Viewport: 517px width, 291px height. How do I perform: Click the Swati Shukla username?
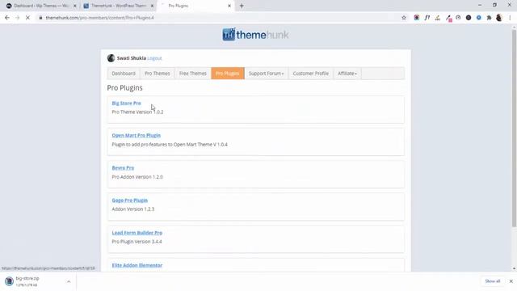click(131, 58)
